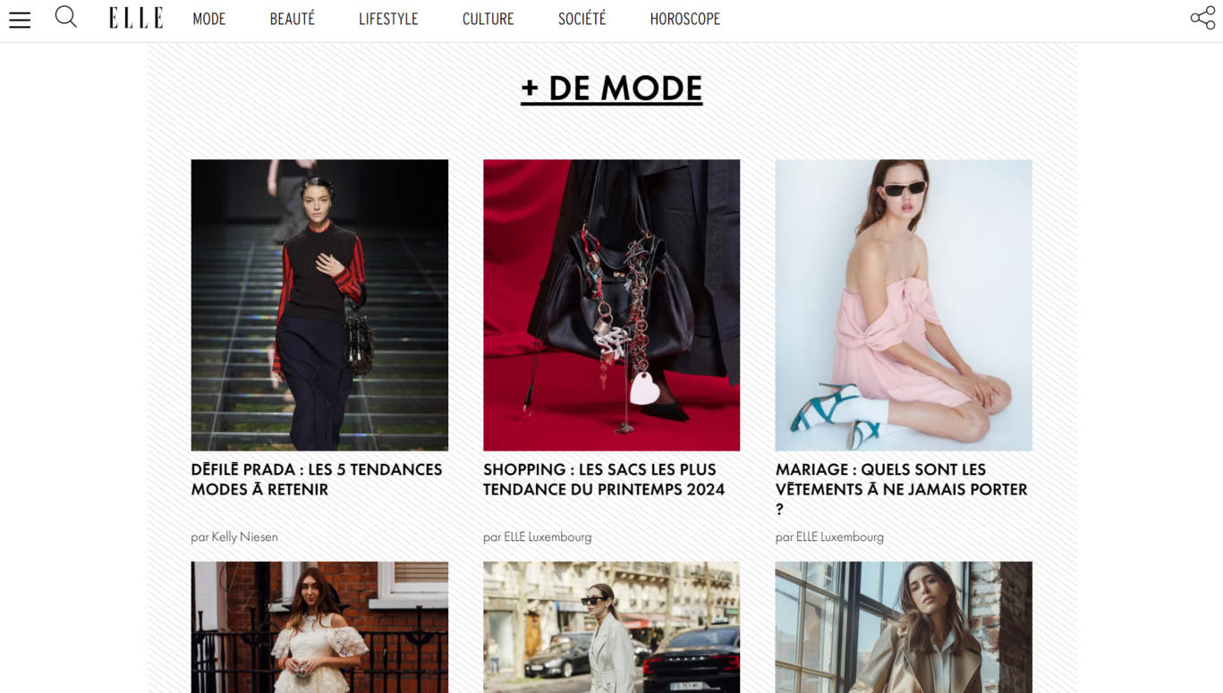Screen dimensions: 1223x693
Task: Open the Société section
Action: pos(582,19)
